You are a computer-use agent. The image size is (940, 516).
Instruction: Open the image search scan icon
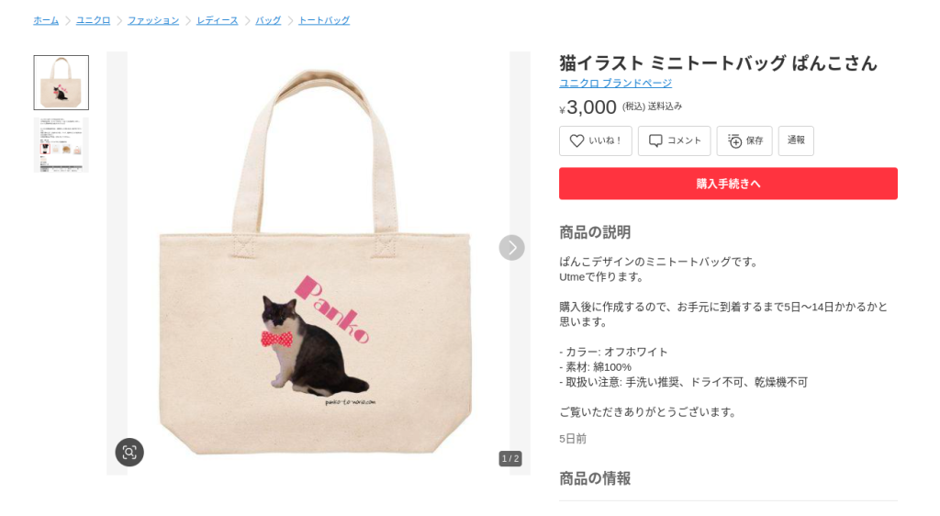point(129,452)
